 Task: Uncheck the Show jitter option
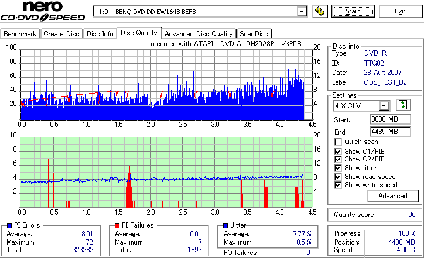coord(338,168)
